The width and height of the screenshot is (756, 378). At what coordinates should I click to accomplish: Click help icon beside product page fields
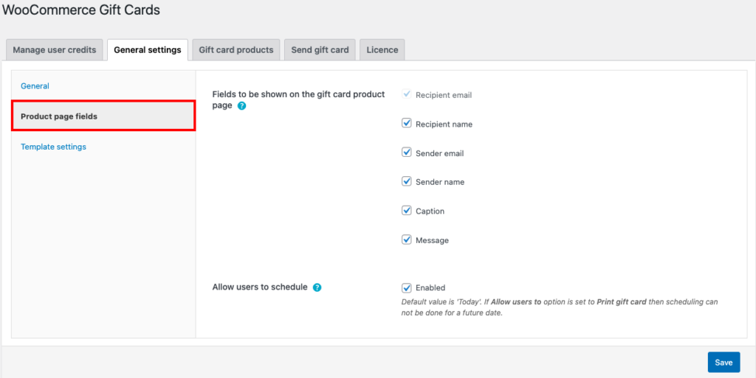click(242, 106)
